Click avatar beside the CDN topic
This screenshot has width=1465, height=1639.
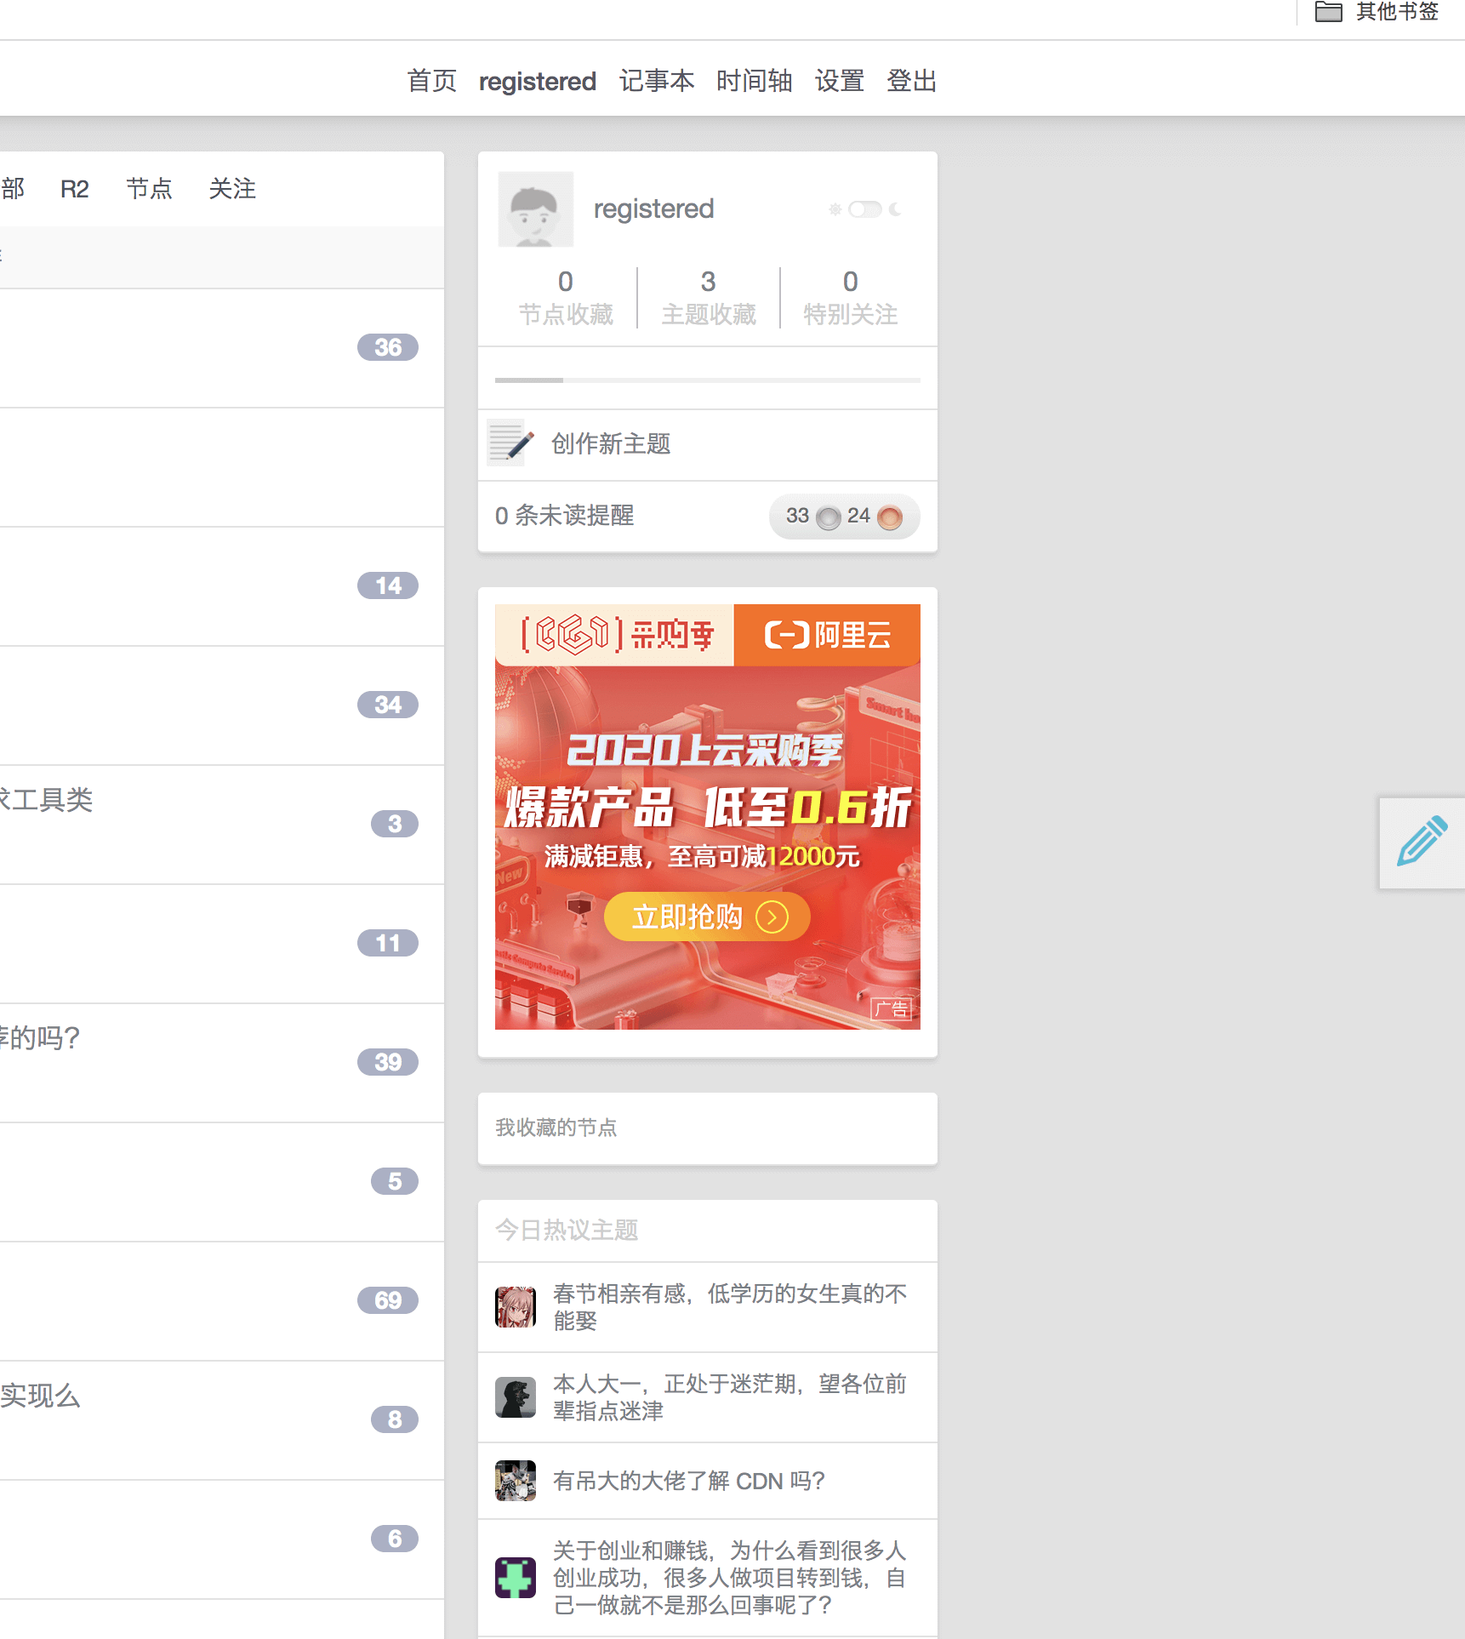click(x=516, y=1481)
